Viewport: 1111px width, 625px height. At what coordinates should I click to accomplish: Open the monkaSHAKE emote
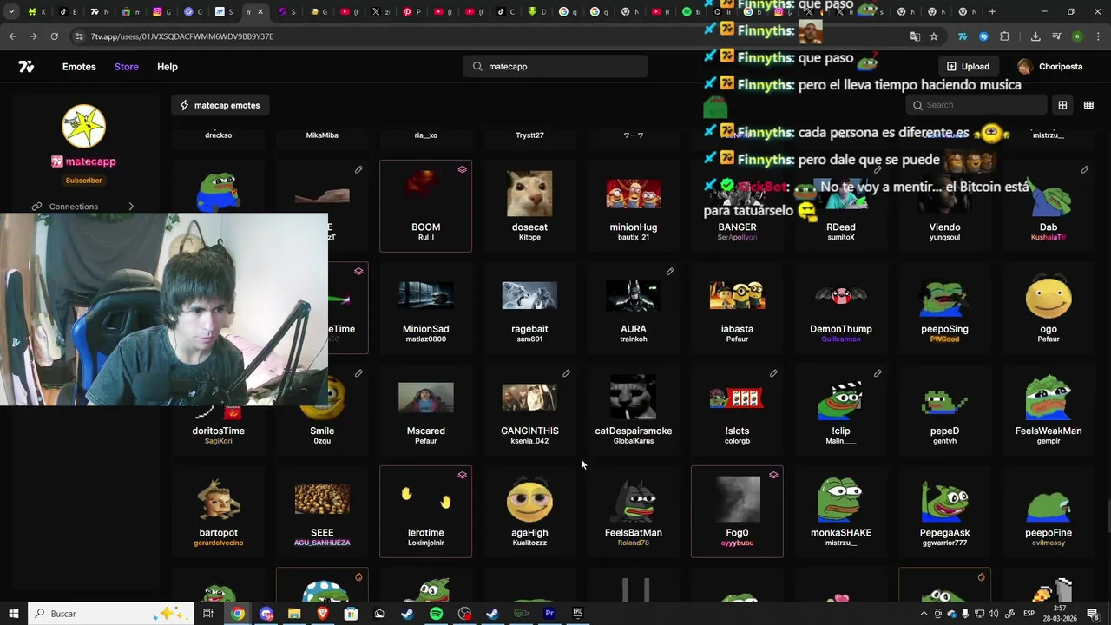click(x=841, y=511)
